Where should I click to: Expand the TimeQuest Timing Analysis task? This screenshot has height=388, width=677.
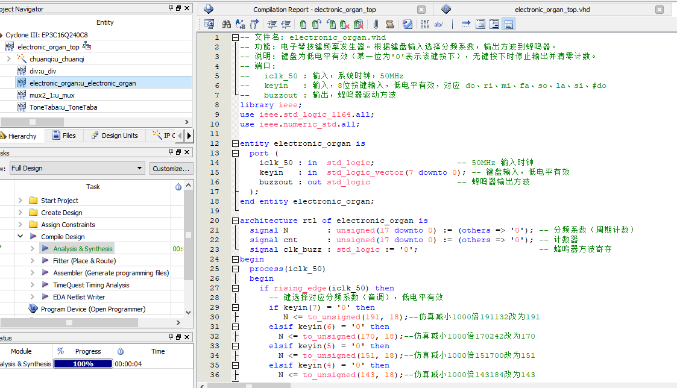(33, 285)
